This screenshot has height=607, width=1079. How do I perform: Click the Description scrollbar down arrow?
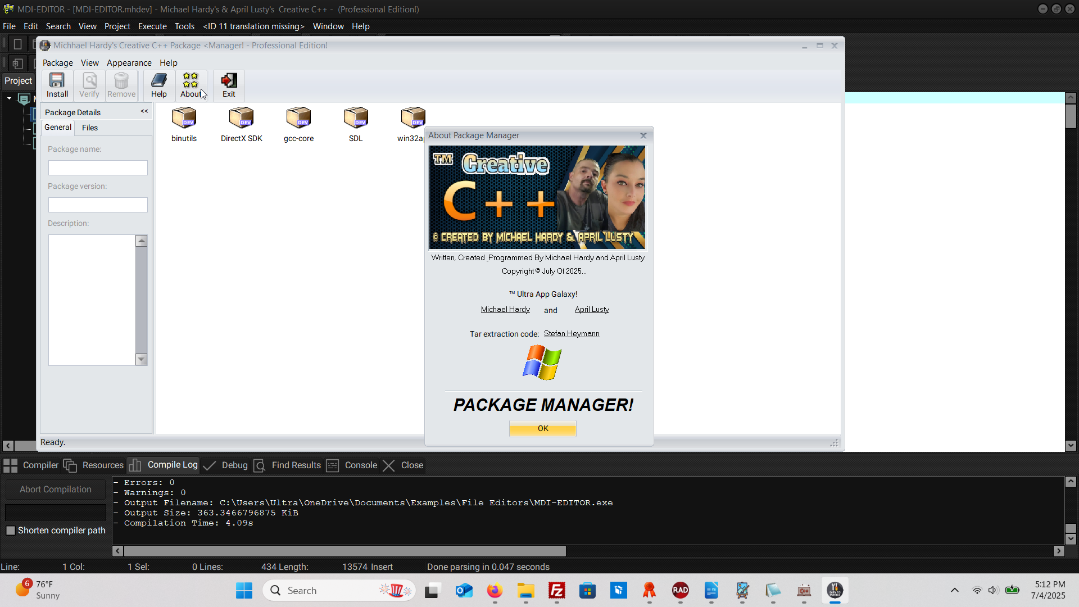point(142,360)
